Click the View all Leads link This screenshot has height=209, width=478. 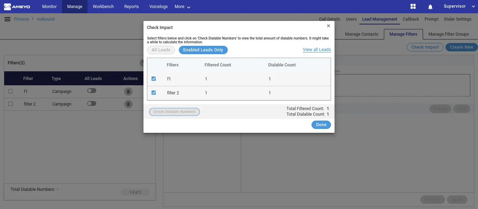click(x=317, y=50)
